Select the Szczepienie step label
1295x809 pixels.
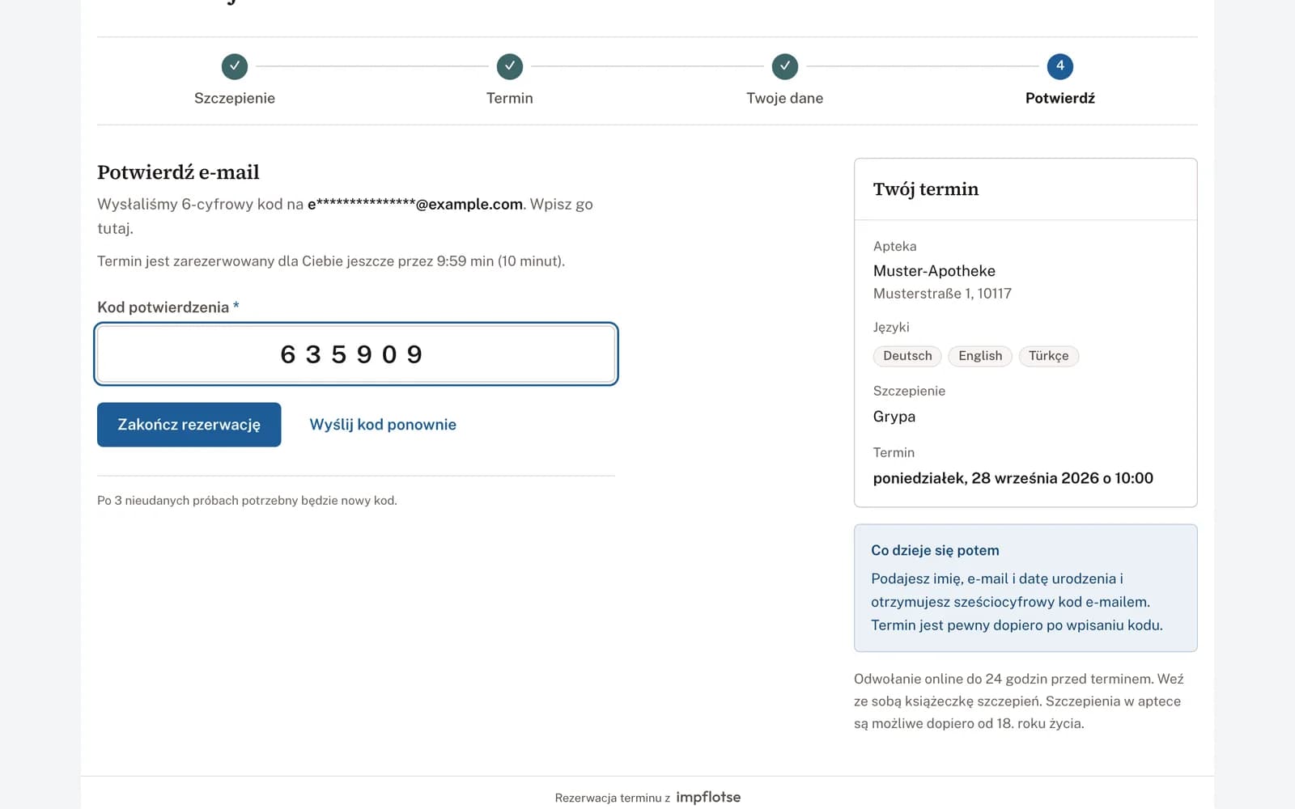235,98
